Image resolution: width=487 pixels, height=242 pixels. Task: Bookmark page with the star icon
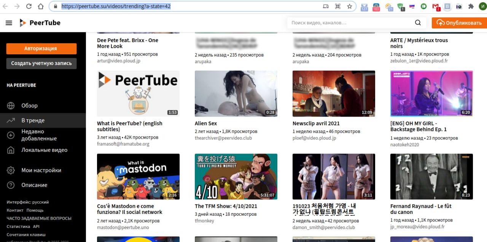(x=349, y=6)
